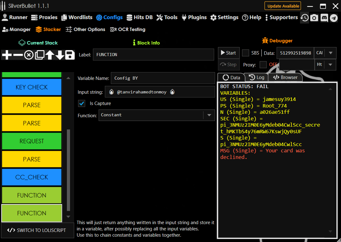Uncheck the Is Capture checkbox
This screenshot has width=341, height=242.
(x=82, y=103)
